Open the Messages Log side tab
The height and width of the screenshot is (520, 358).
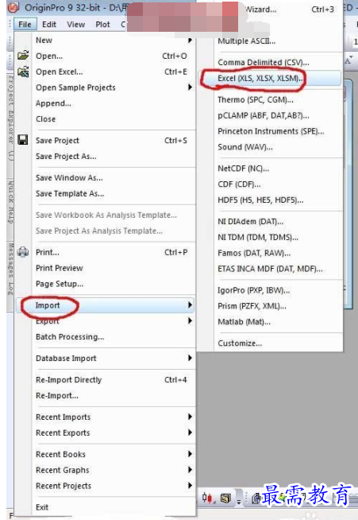coord(10,269)
